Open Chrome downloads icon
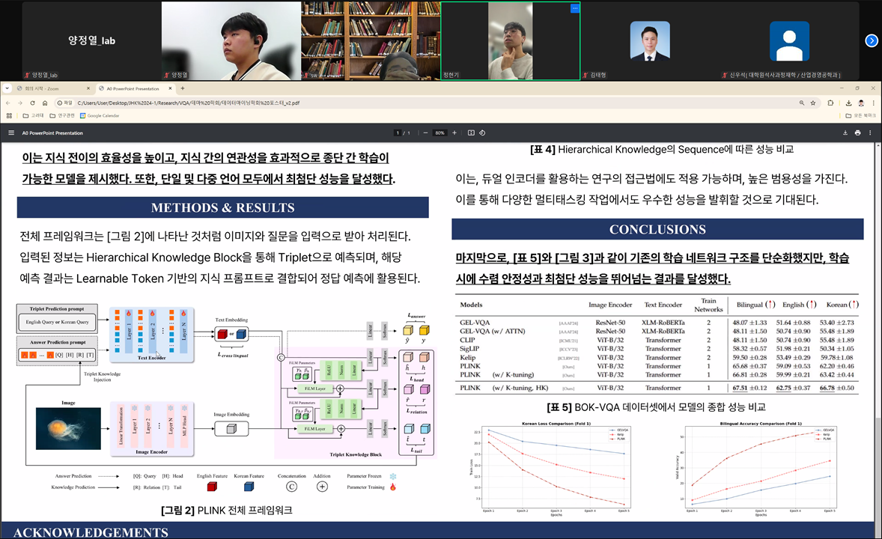882x539 pixels. click(848, 103)
